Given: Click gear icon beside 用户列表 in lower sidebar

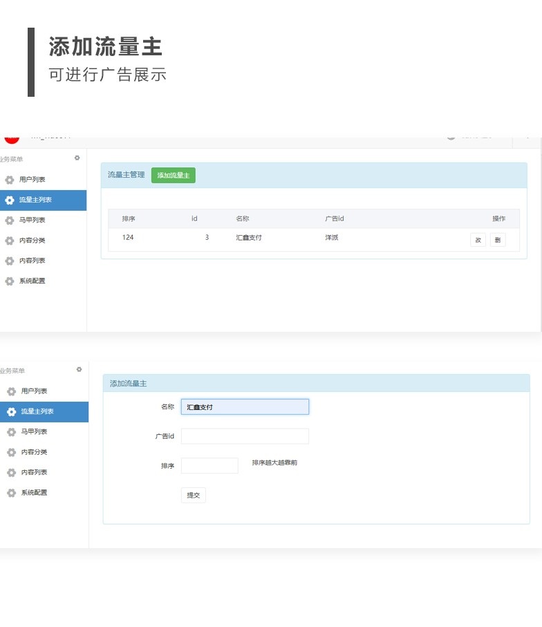Looking at the screenshot, I should click(11, 391).
